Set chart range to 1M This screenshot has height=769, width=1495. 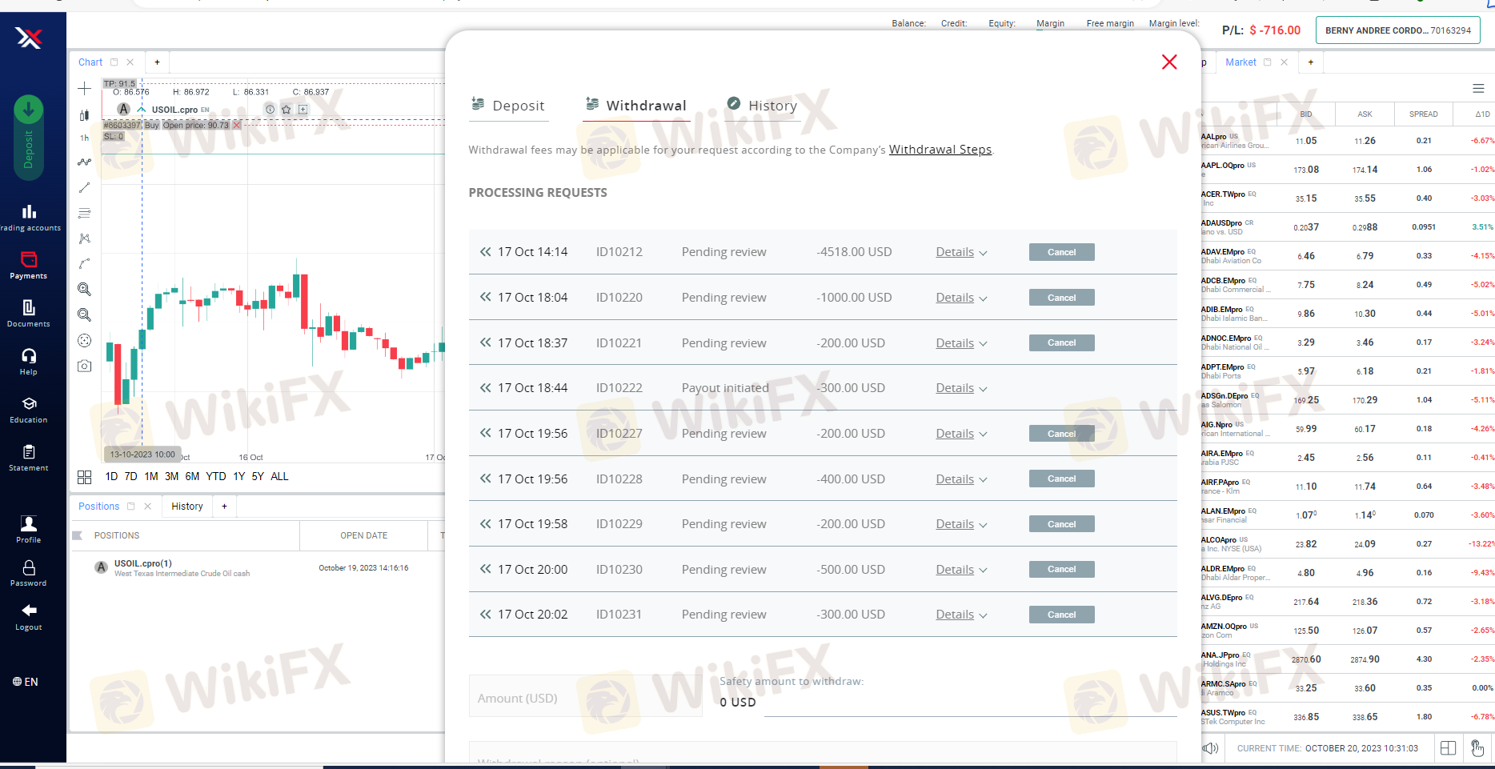pyautogui.click(x=151, y=476)
